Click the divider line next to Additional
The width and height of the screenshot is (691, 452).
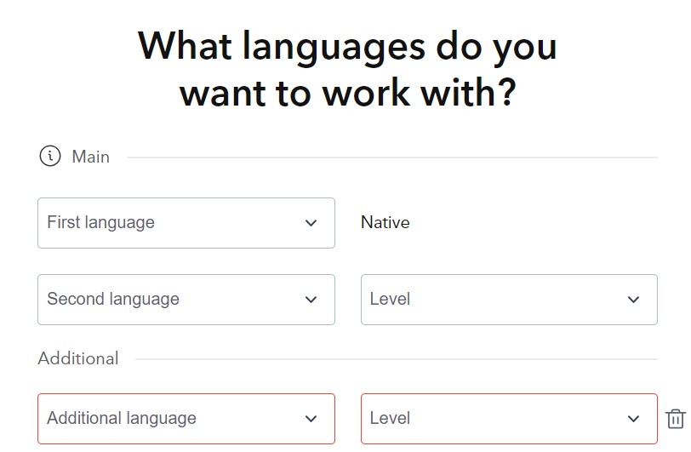click(x=397, y=359)
